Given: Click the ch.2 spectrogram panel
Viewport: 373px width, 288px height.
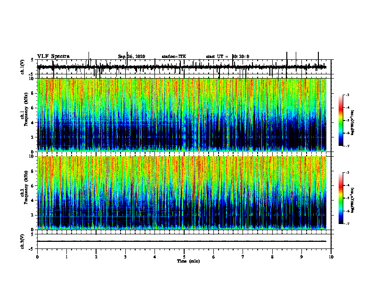Looking at the screenshot, I should click(182, 193).
